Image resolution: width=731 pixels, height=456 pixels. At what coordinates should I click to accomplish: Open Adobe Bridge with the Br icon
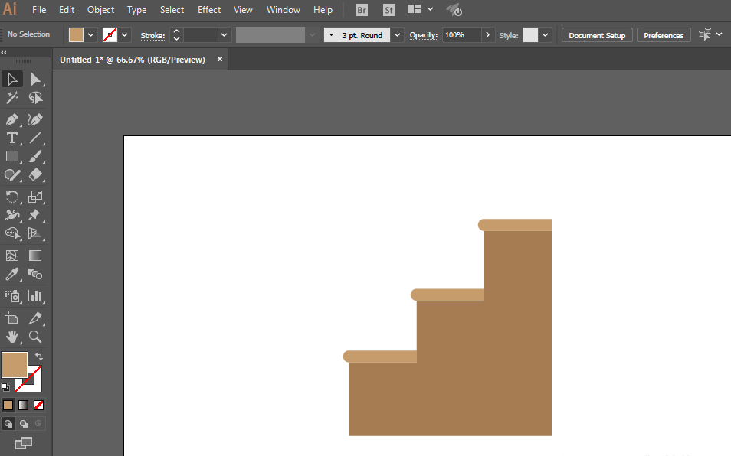[362, 10]
